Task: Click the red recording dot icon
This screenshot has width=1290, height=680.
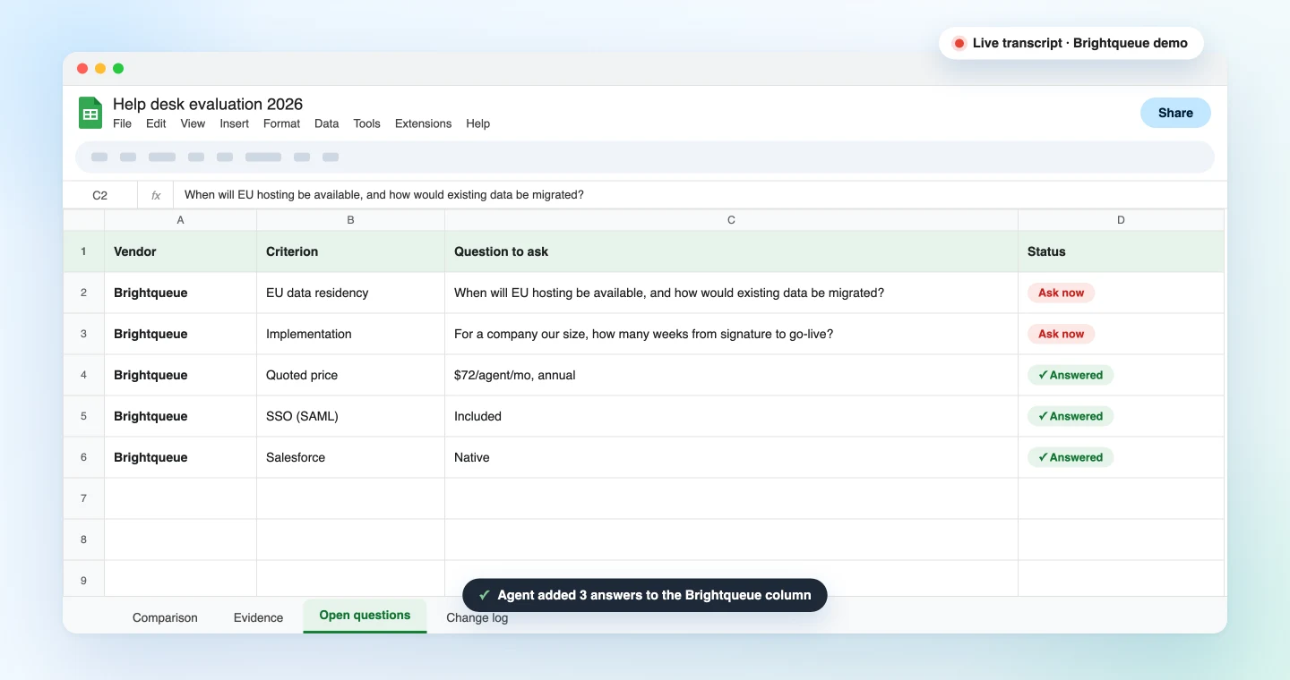Action: point(959,43)
